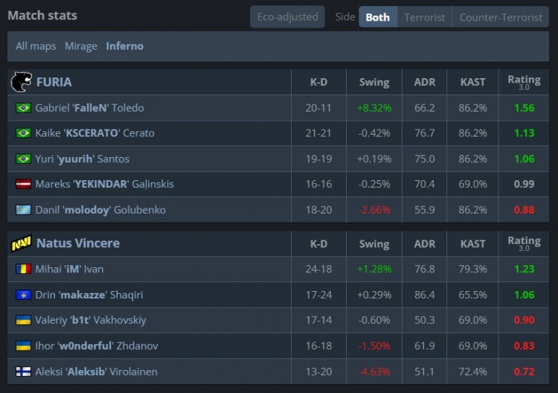Viewport: 558px width, 393px height.
Task: Click the FURIA panther team logo
Action: (20, 82)
